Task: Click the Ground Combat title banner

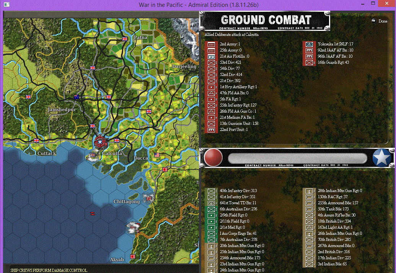Action: 265,21
